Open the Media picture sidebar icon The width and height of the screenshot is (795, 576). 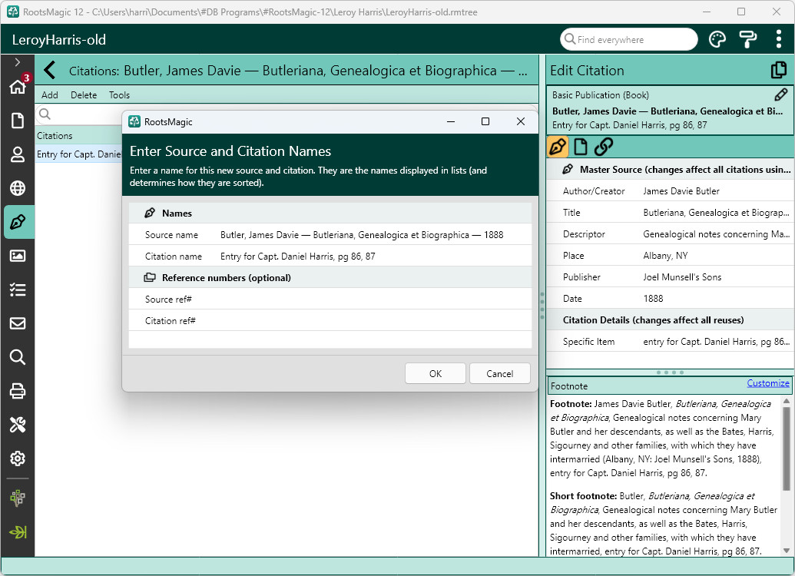17,256
